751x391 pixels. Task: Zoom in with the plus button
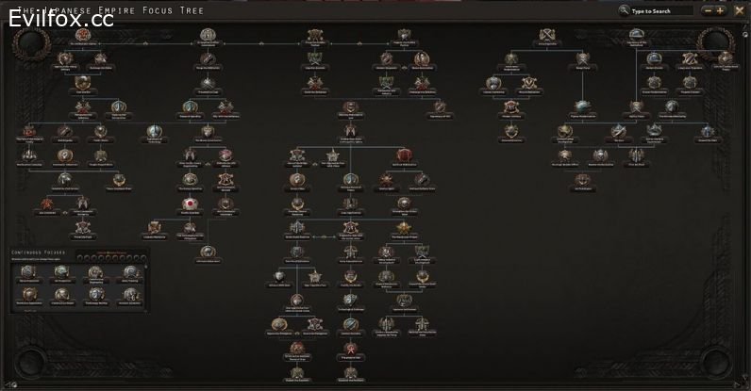(x=720, y=10)
